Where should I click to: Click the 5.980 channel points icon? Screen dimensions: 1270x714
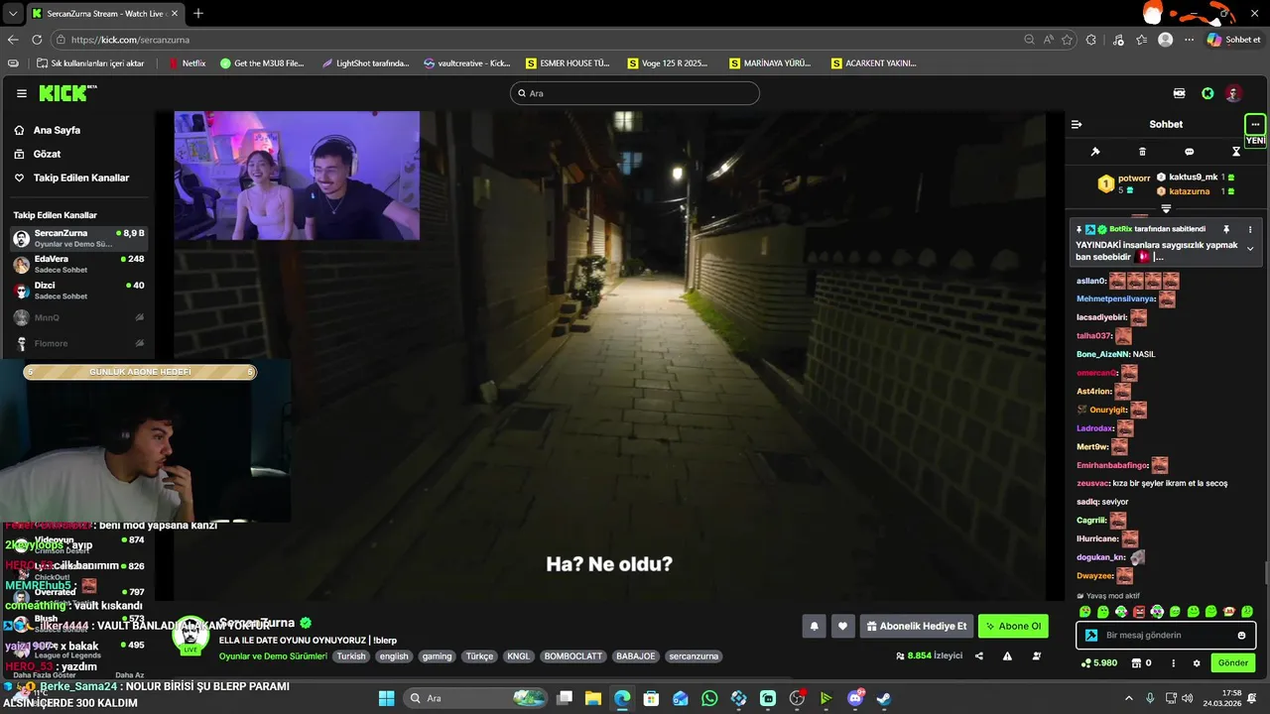pyautogui.click(x=1099, y=662)
